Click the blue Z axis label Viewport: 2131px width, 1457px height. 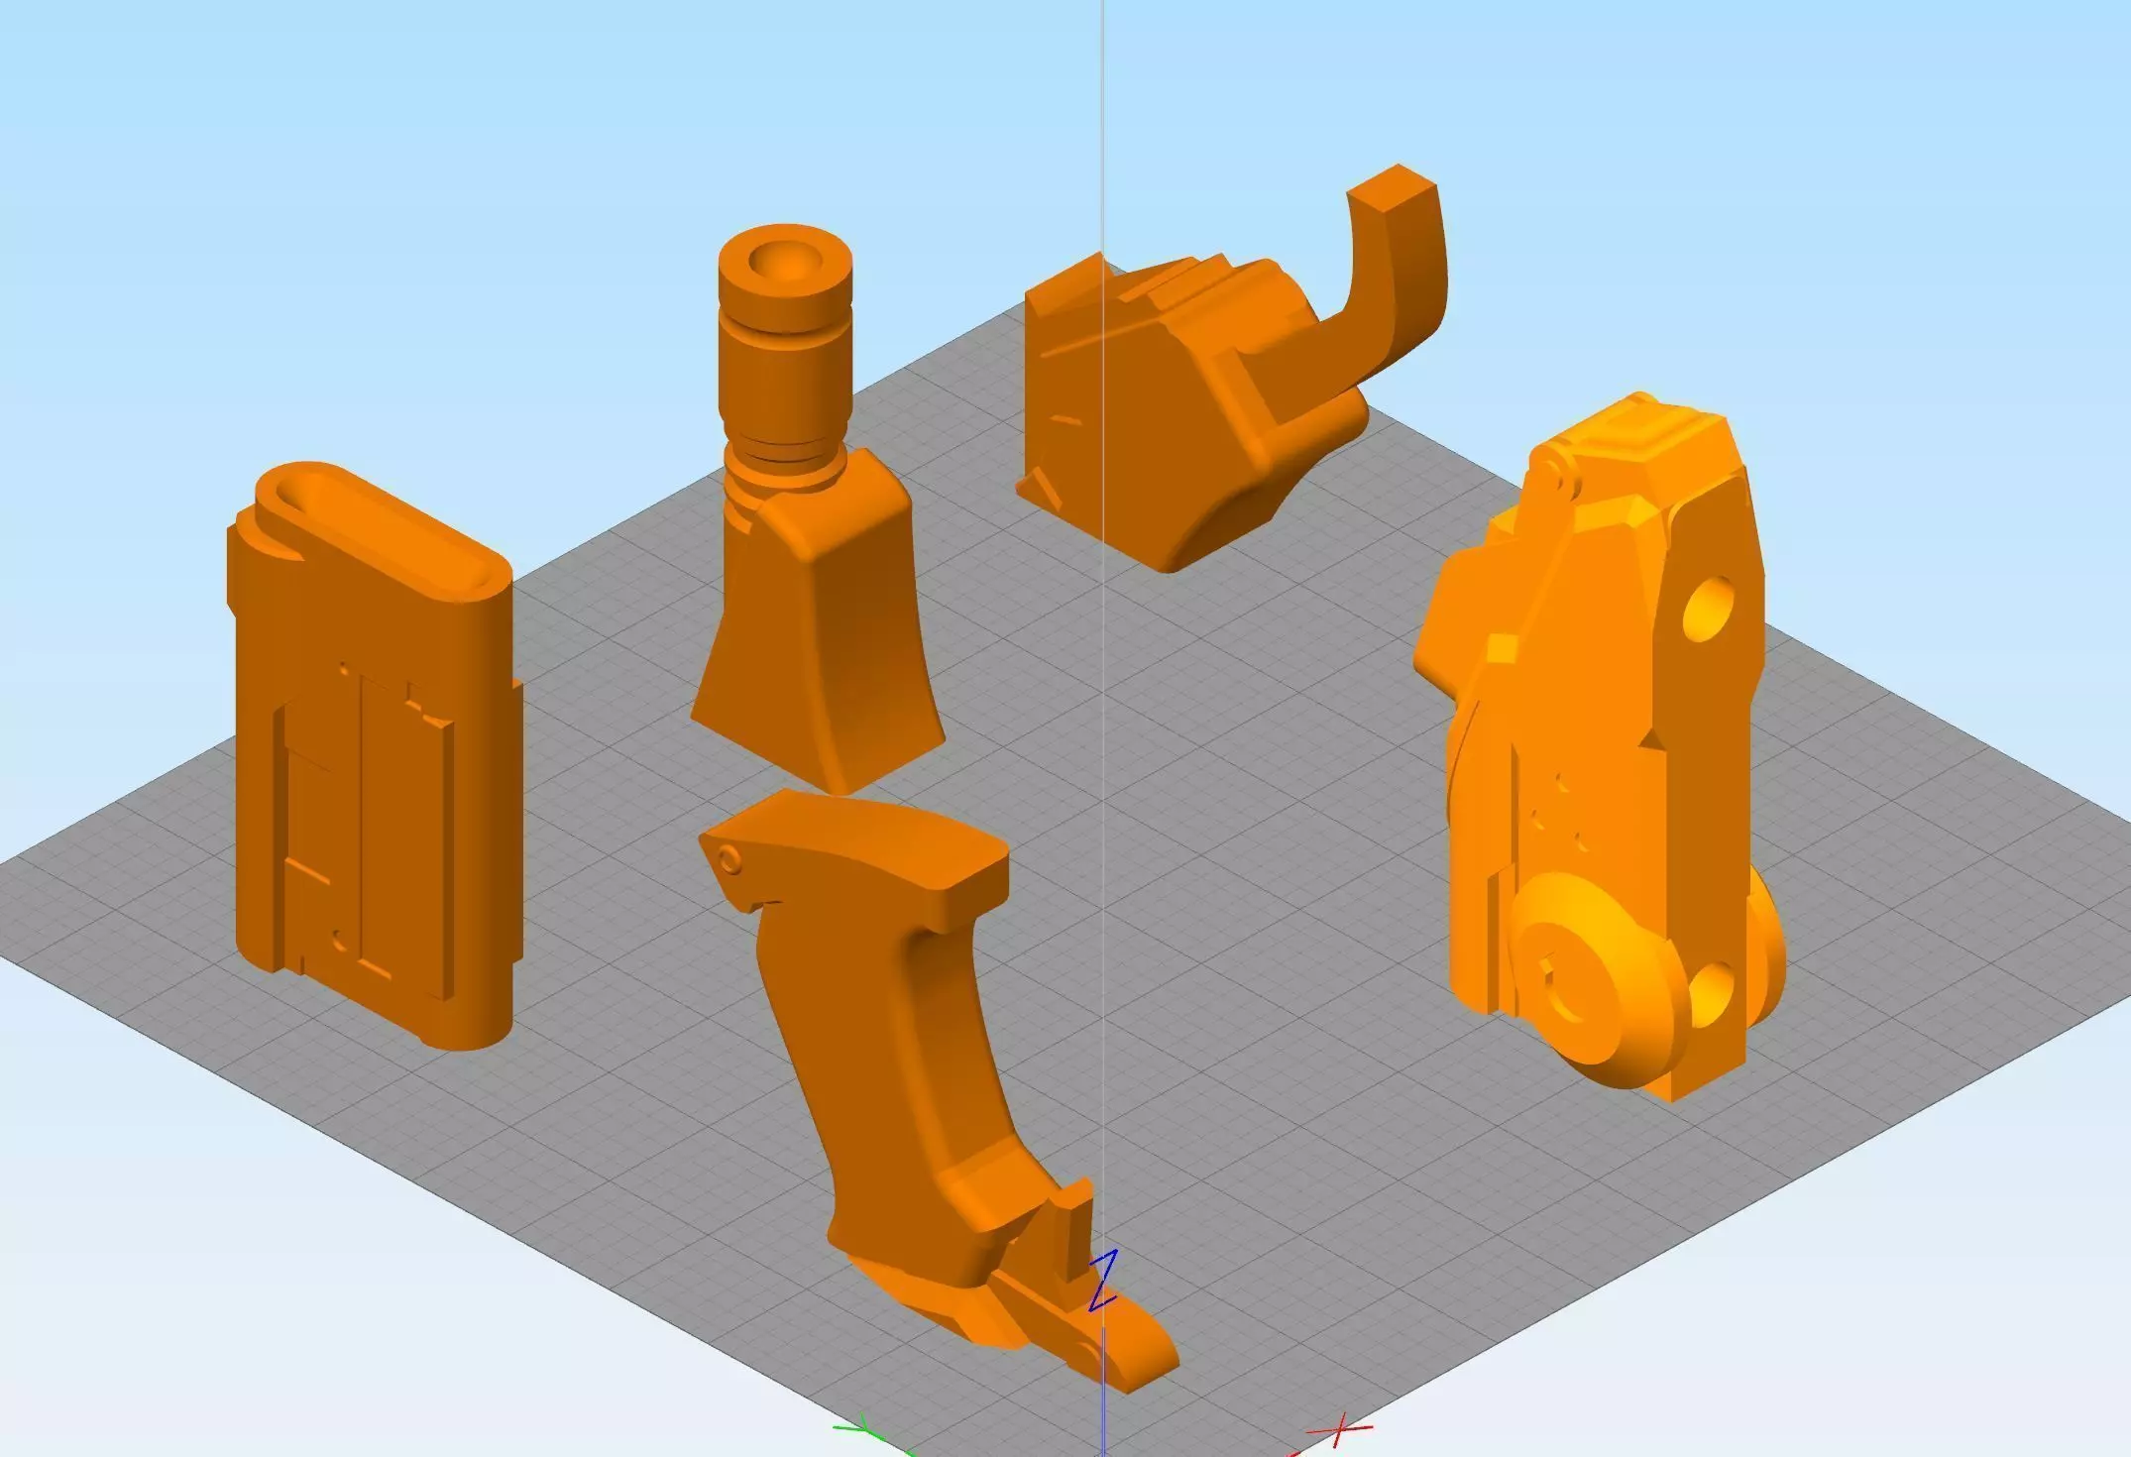coord(1103,1280)
